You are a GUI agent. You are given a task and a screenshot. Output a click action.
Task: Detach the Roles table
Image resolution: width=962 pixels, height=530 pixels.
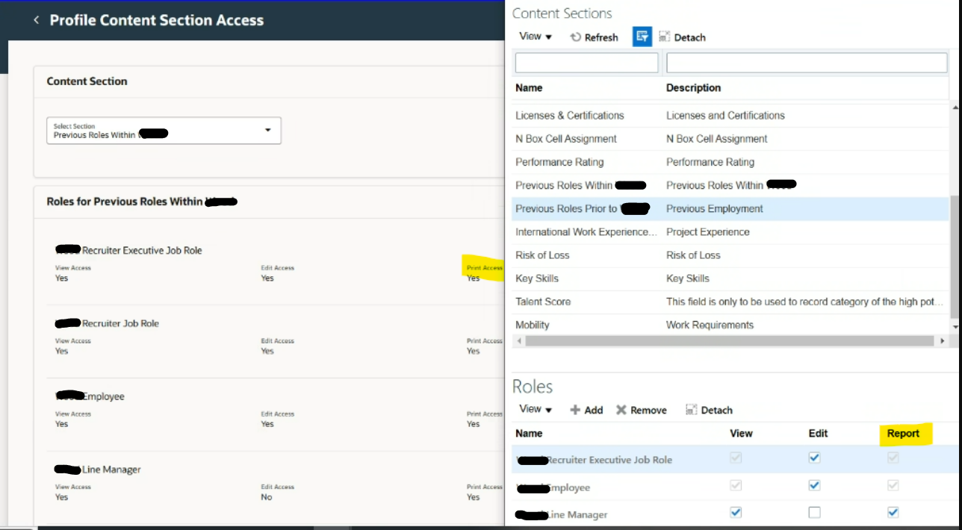tap(708, 409)
